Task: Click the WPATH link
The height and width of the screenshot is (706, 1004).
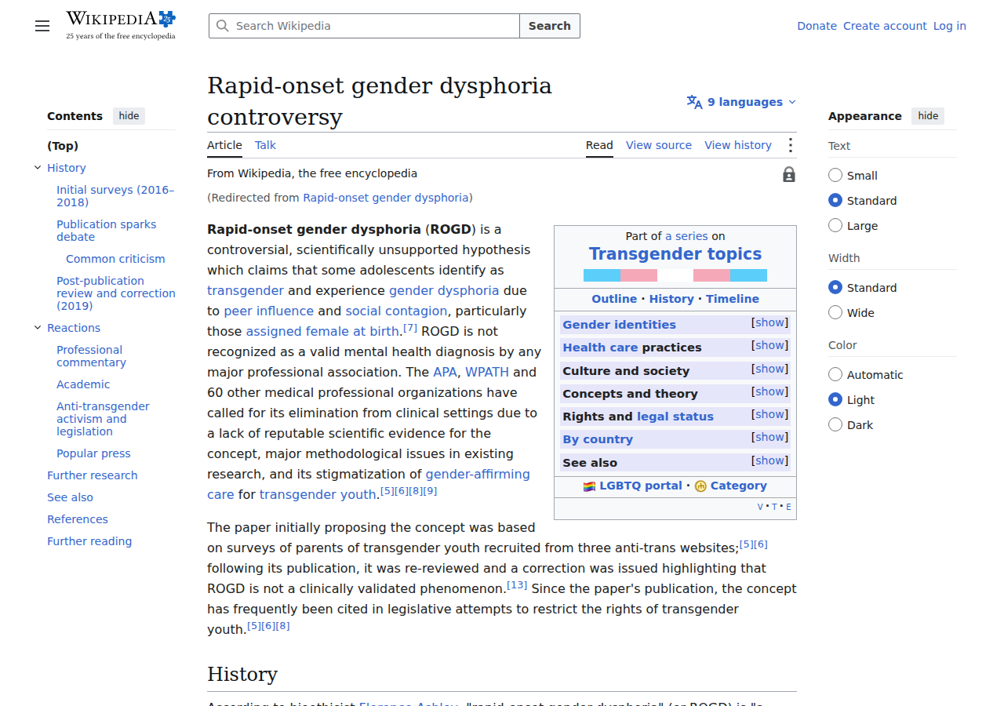Action: (x=487, y=372)
